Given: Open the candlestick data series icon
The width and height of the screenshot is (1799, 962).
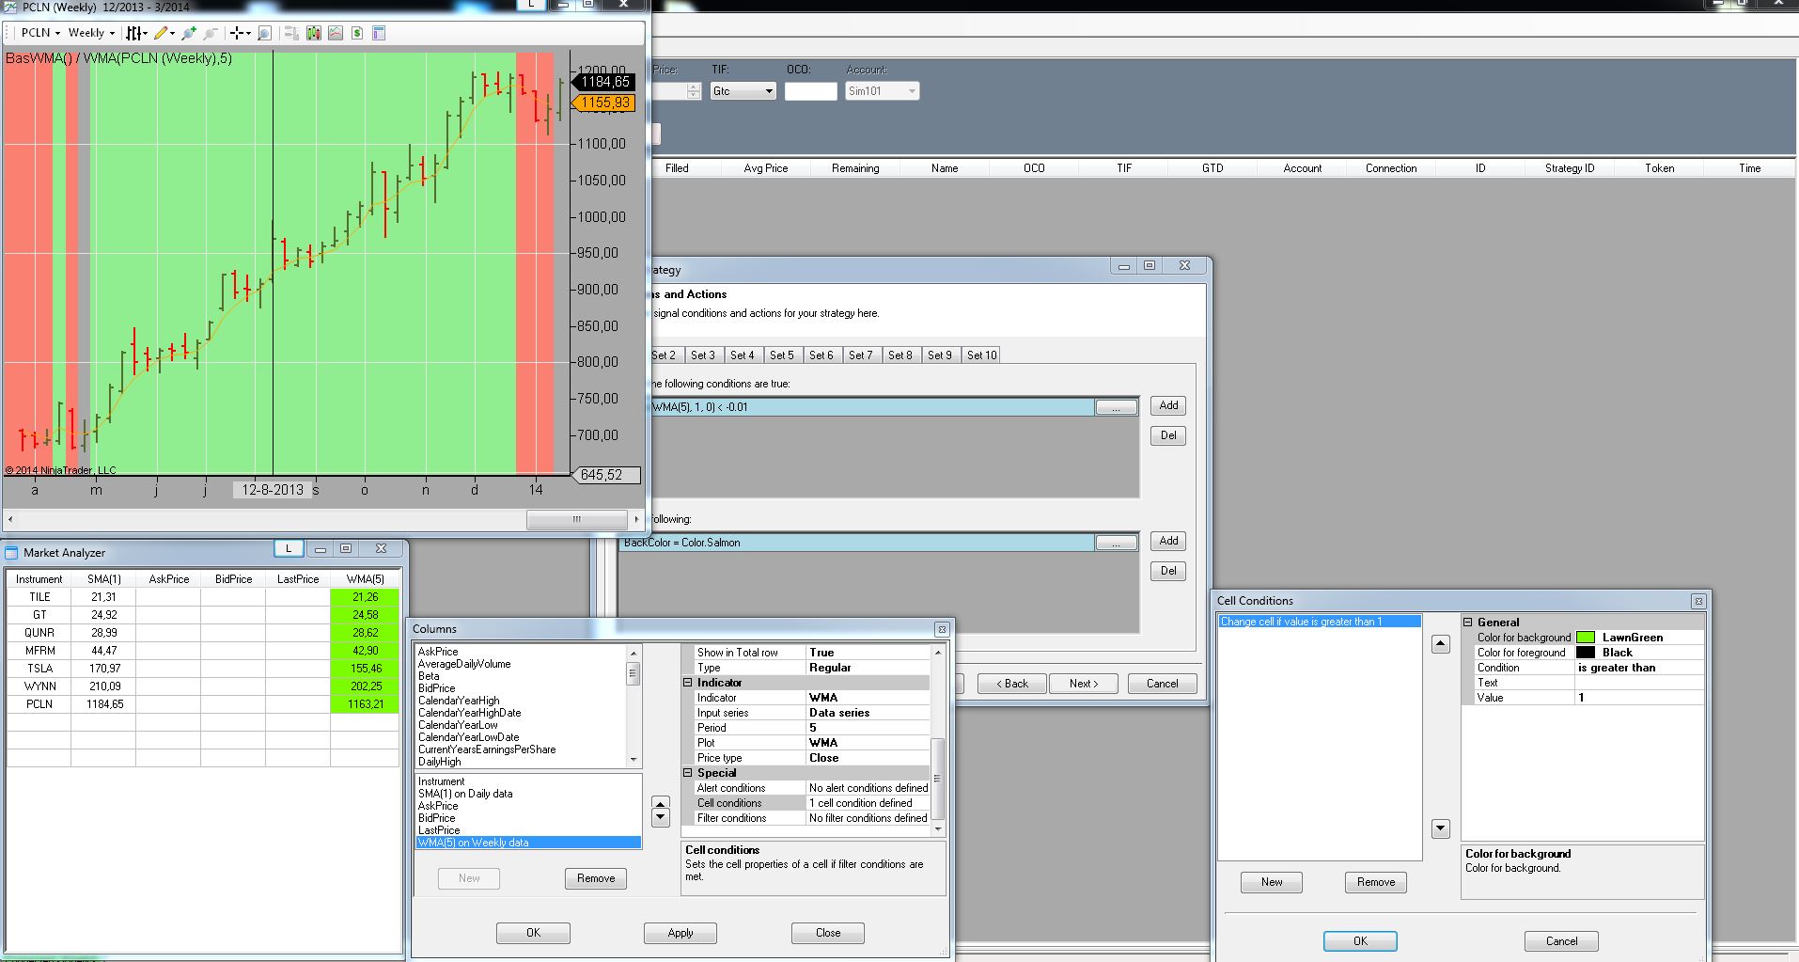Looking at the screenshot, I should (x=313, y=33).
